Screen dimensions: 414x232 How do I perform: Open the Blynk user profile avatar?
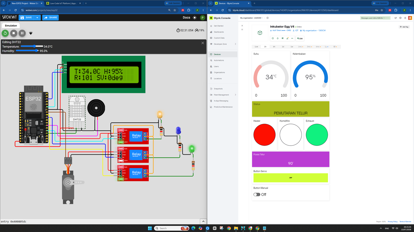(x=410, y=18)
